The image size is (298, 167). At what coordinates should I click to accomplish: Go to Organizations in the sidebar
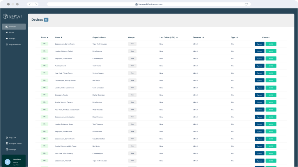(15, 45)
